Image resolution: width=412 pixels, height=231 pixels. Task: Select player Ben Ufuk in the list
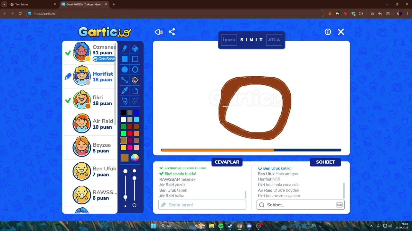point(90,171)
